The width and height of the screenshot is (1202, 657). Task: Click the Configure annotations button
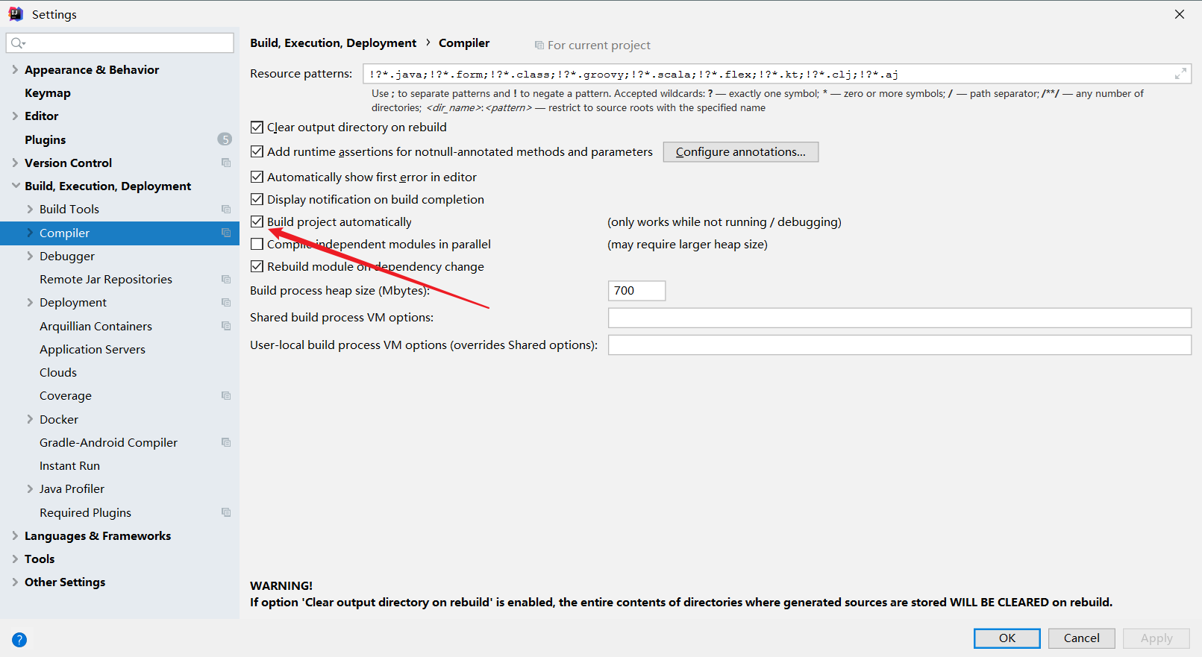point(741,152)
